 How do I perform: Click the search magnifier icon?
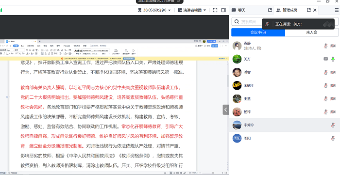click(x=237, y=21)
